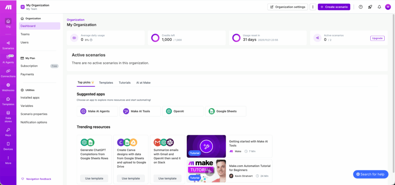Viewport: 395px width, 185px height.
Task: Open AI Agents from the sidebar
Action: click(x=8, y=59)
